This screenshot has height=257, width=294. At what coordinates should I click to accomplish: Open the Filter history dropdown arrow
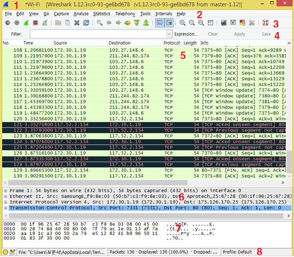(x=169, y=34)
